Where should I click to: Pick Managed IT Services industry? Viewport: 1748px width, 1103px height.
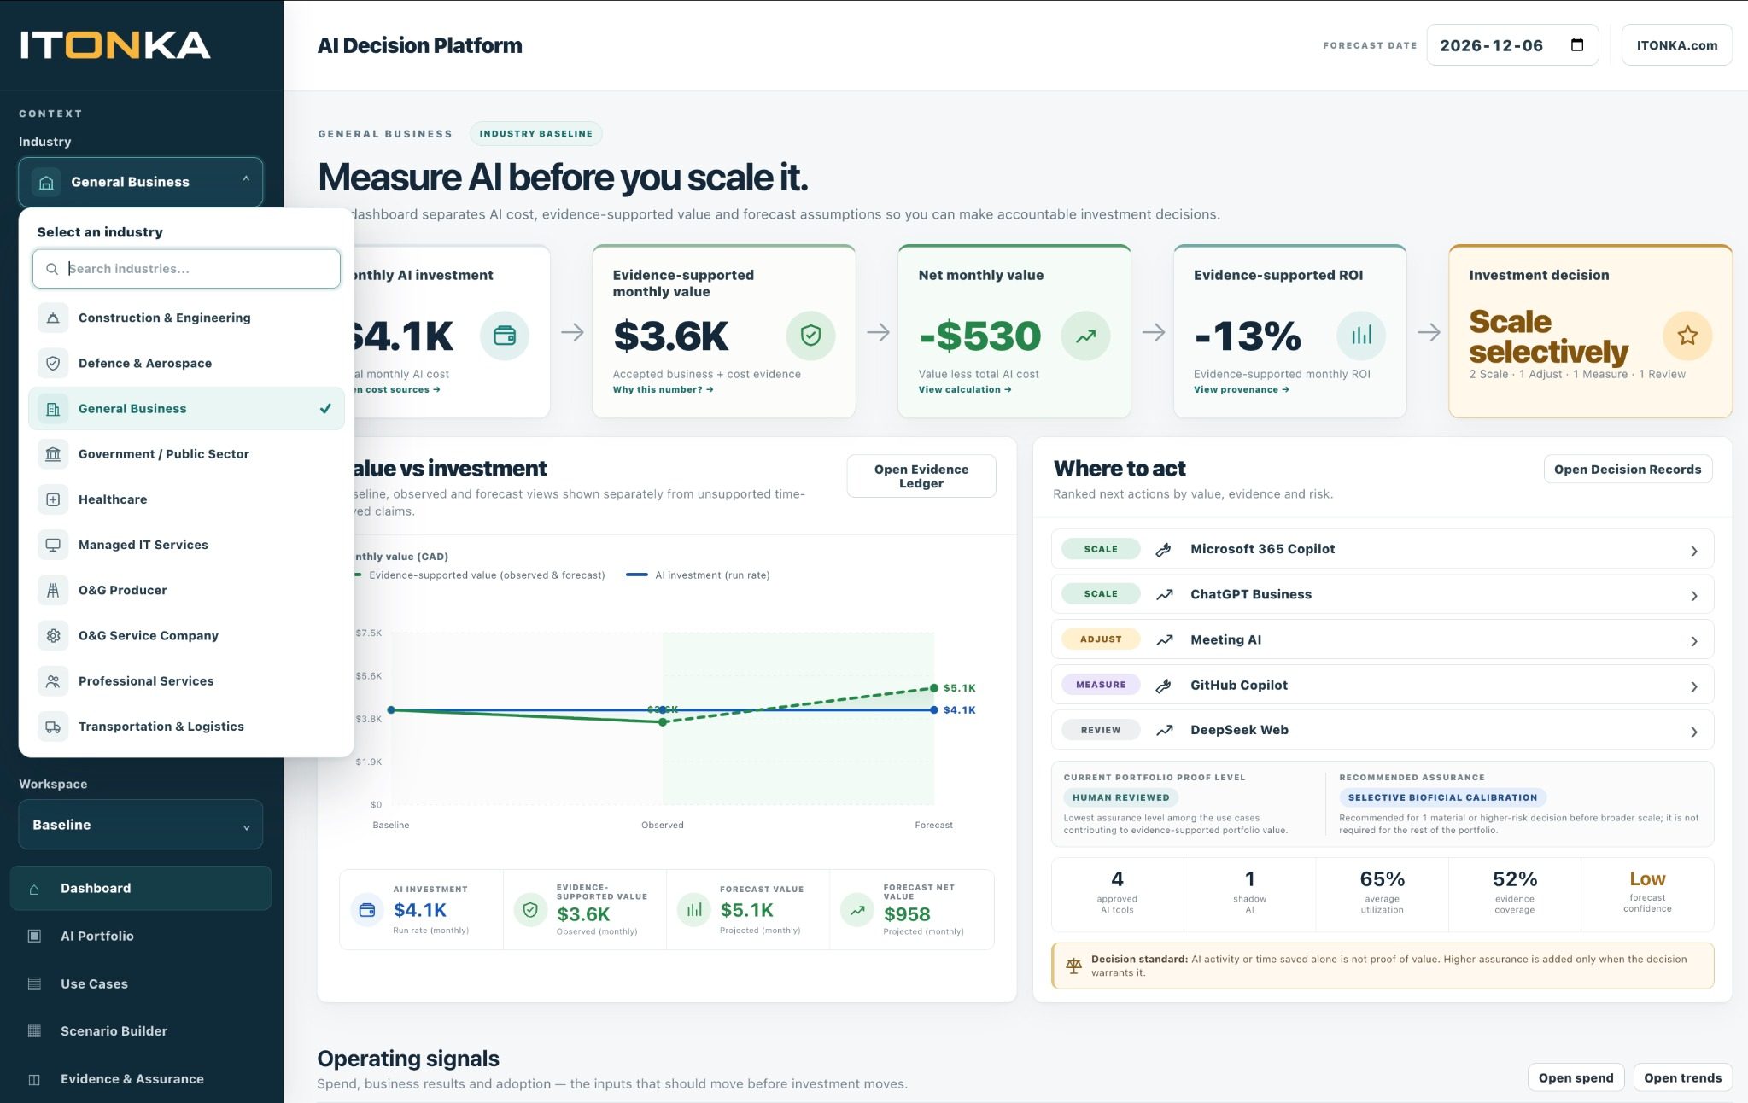(186, 545)
